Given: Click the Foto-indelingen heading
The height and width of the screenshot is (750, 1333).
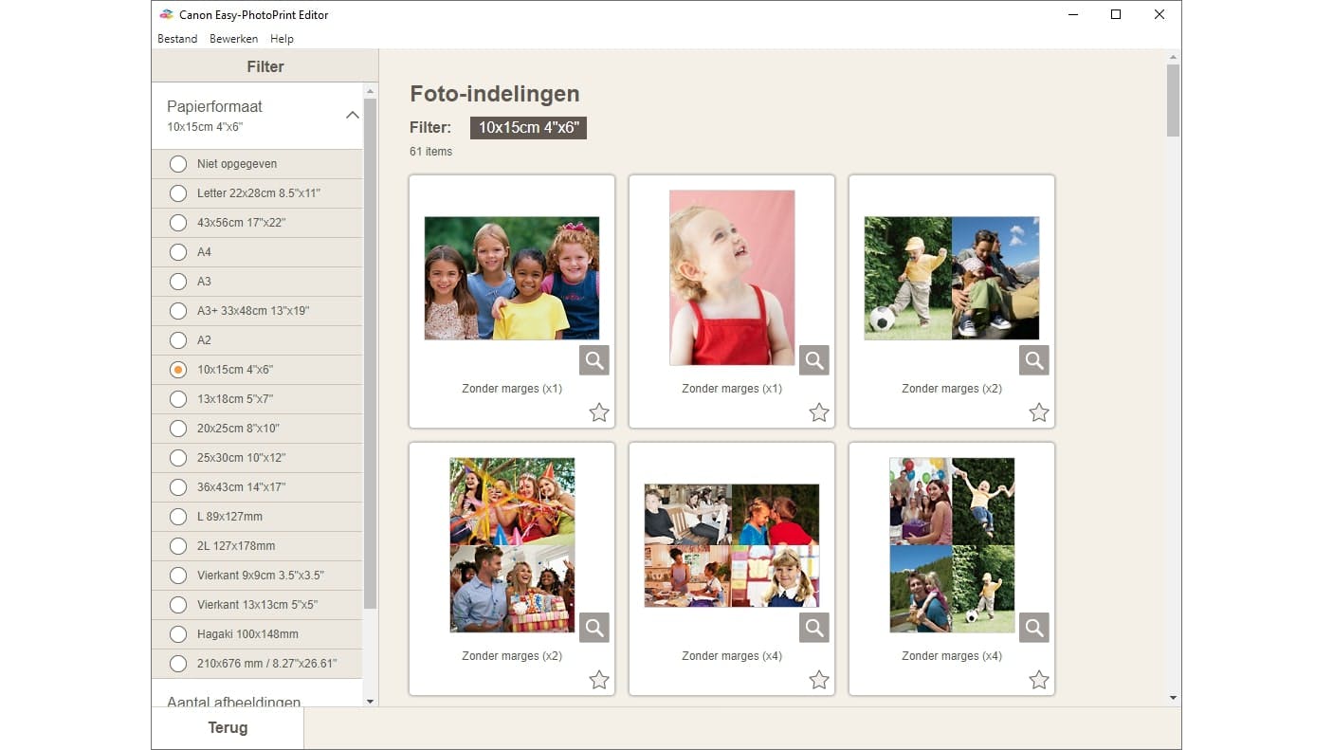Looking at the screenshot, I should [x=494, y=94].
